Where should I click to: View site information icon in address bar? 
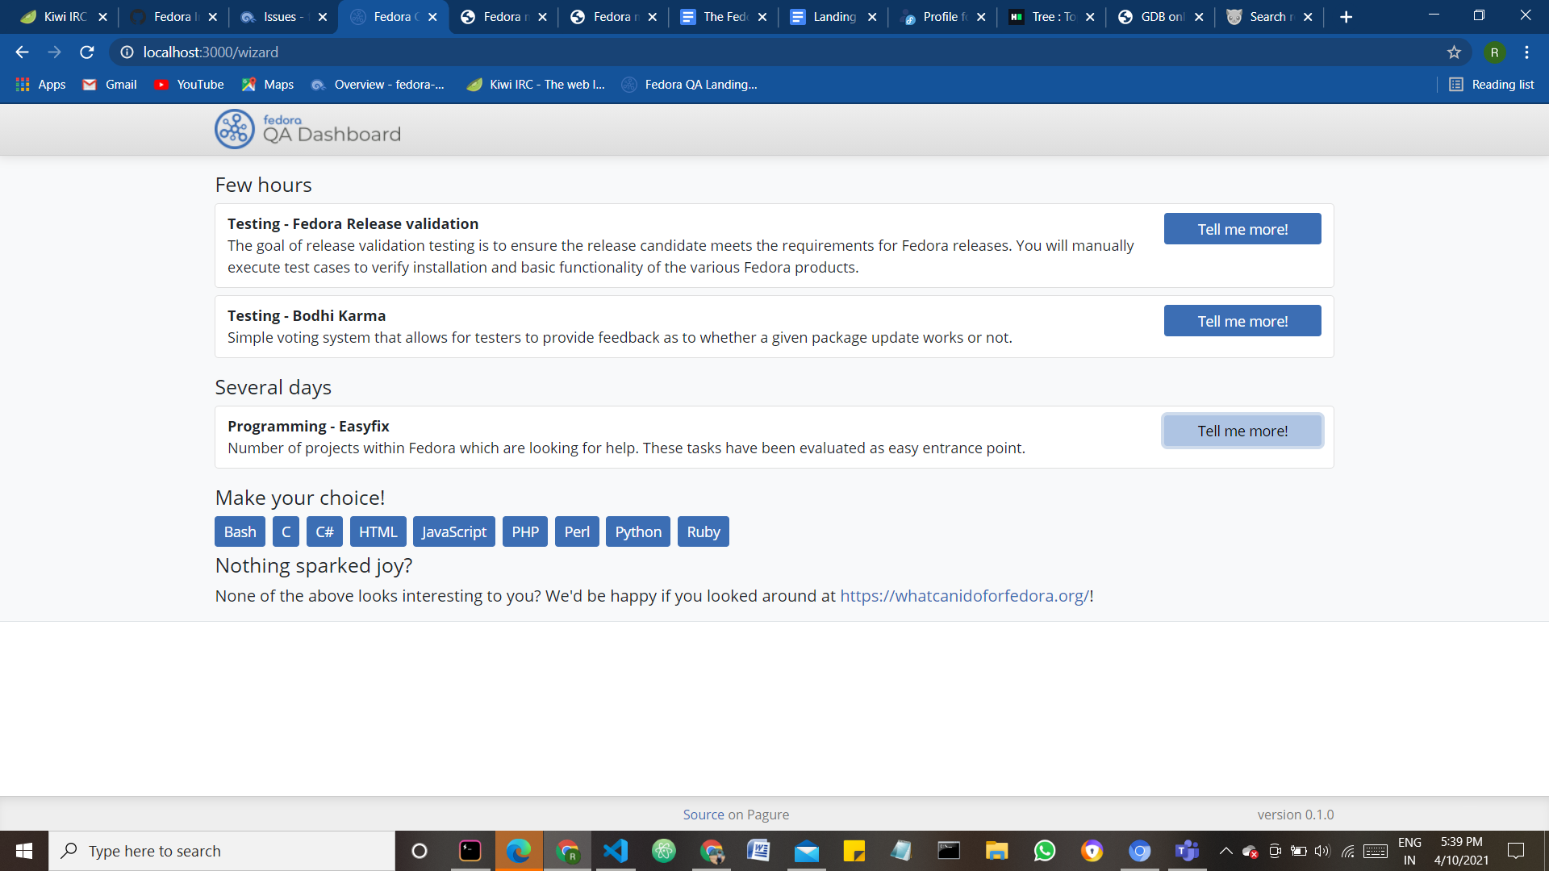point(127,52)
